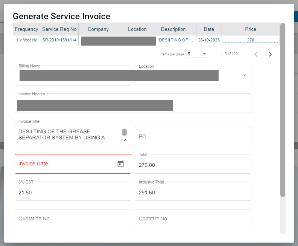Viewport: 298px width, 246px height.
Task: Focus the Contract No field
Action: pyautogui.click(x=193, y=218)
